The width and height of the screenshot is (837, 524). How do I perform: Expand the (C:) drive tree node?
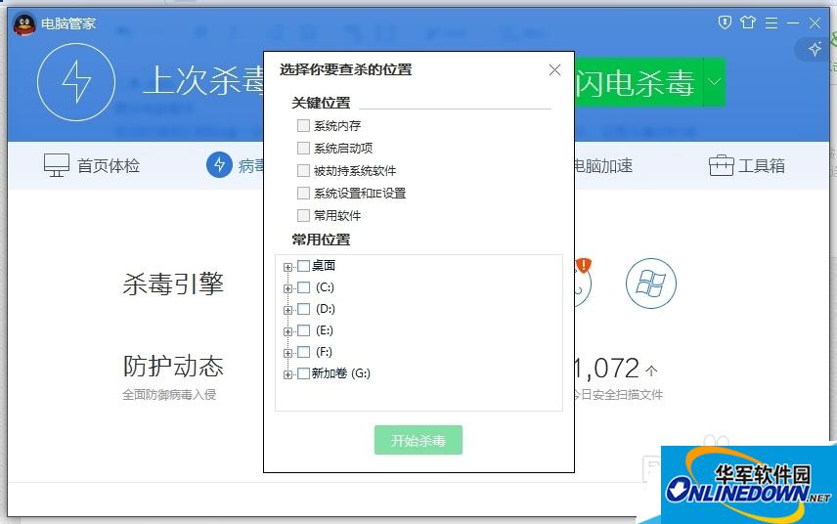click(x=287, y=288)
